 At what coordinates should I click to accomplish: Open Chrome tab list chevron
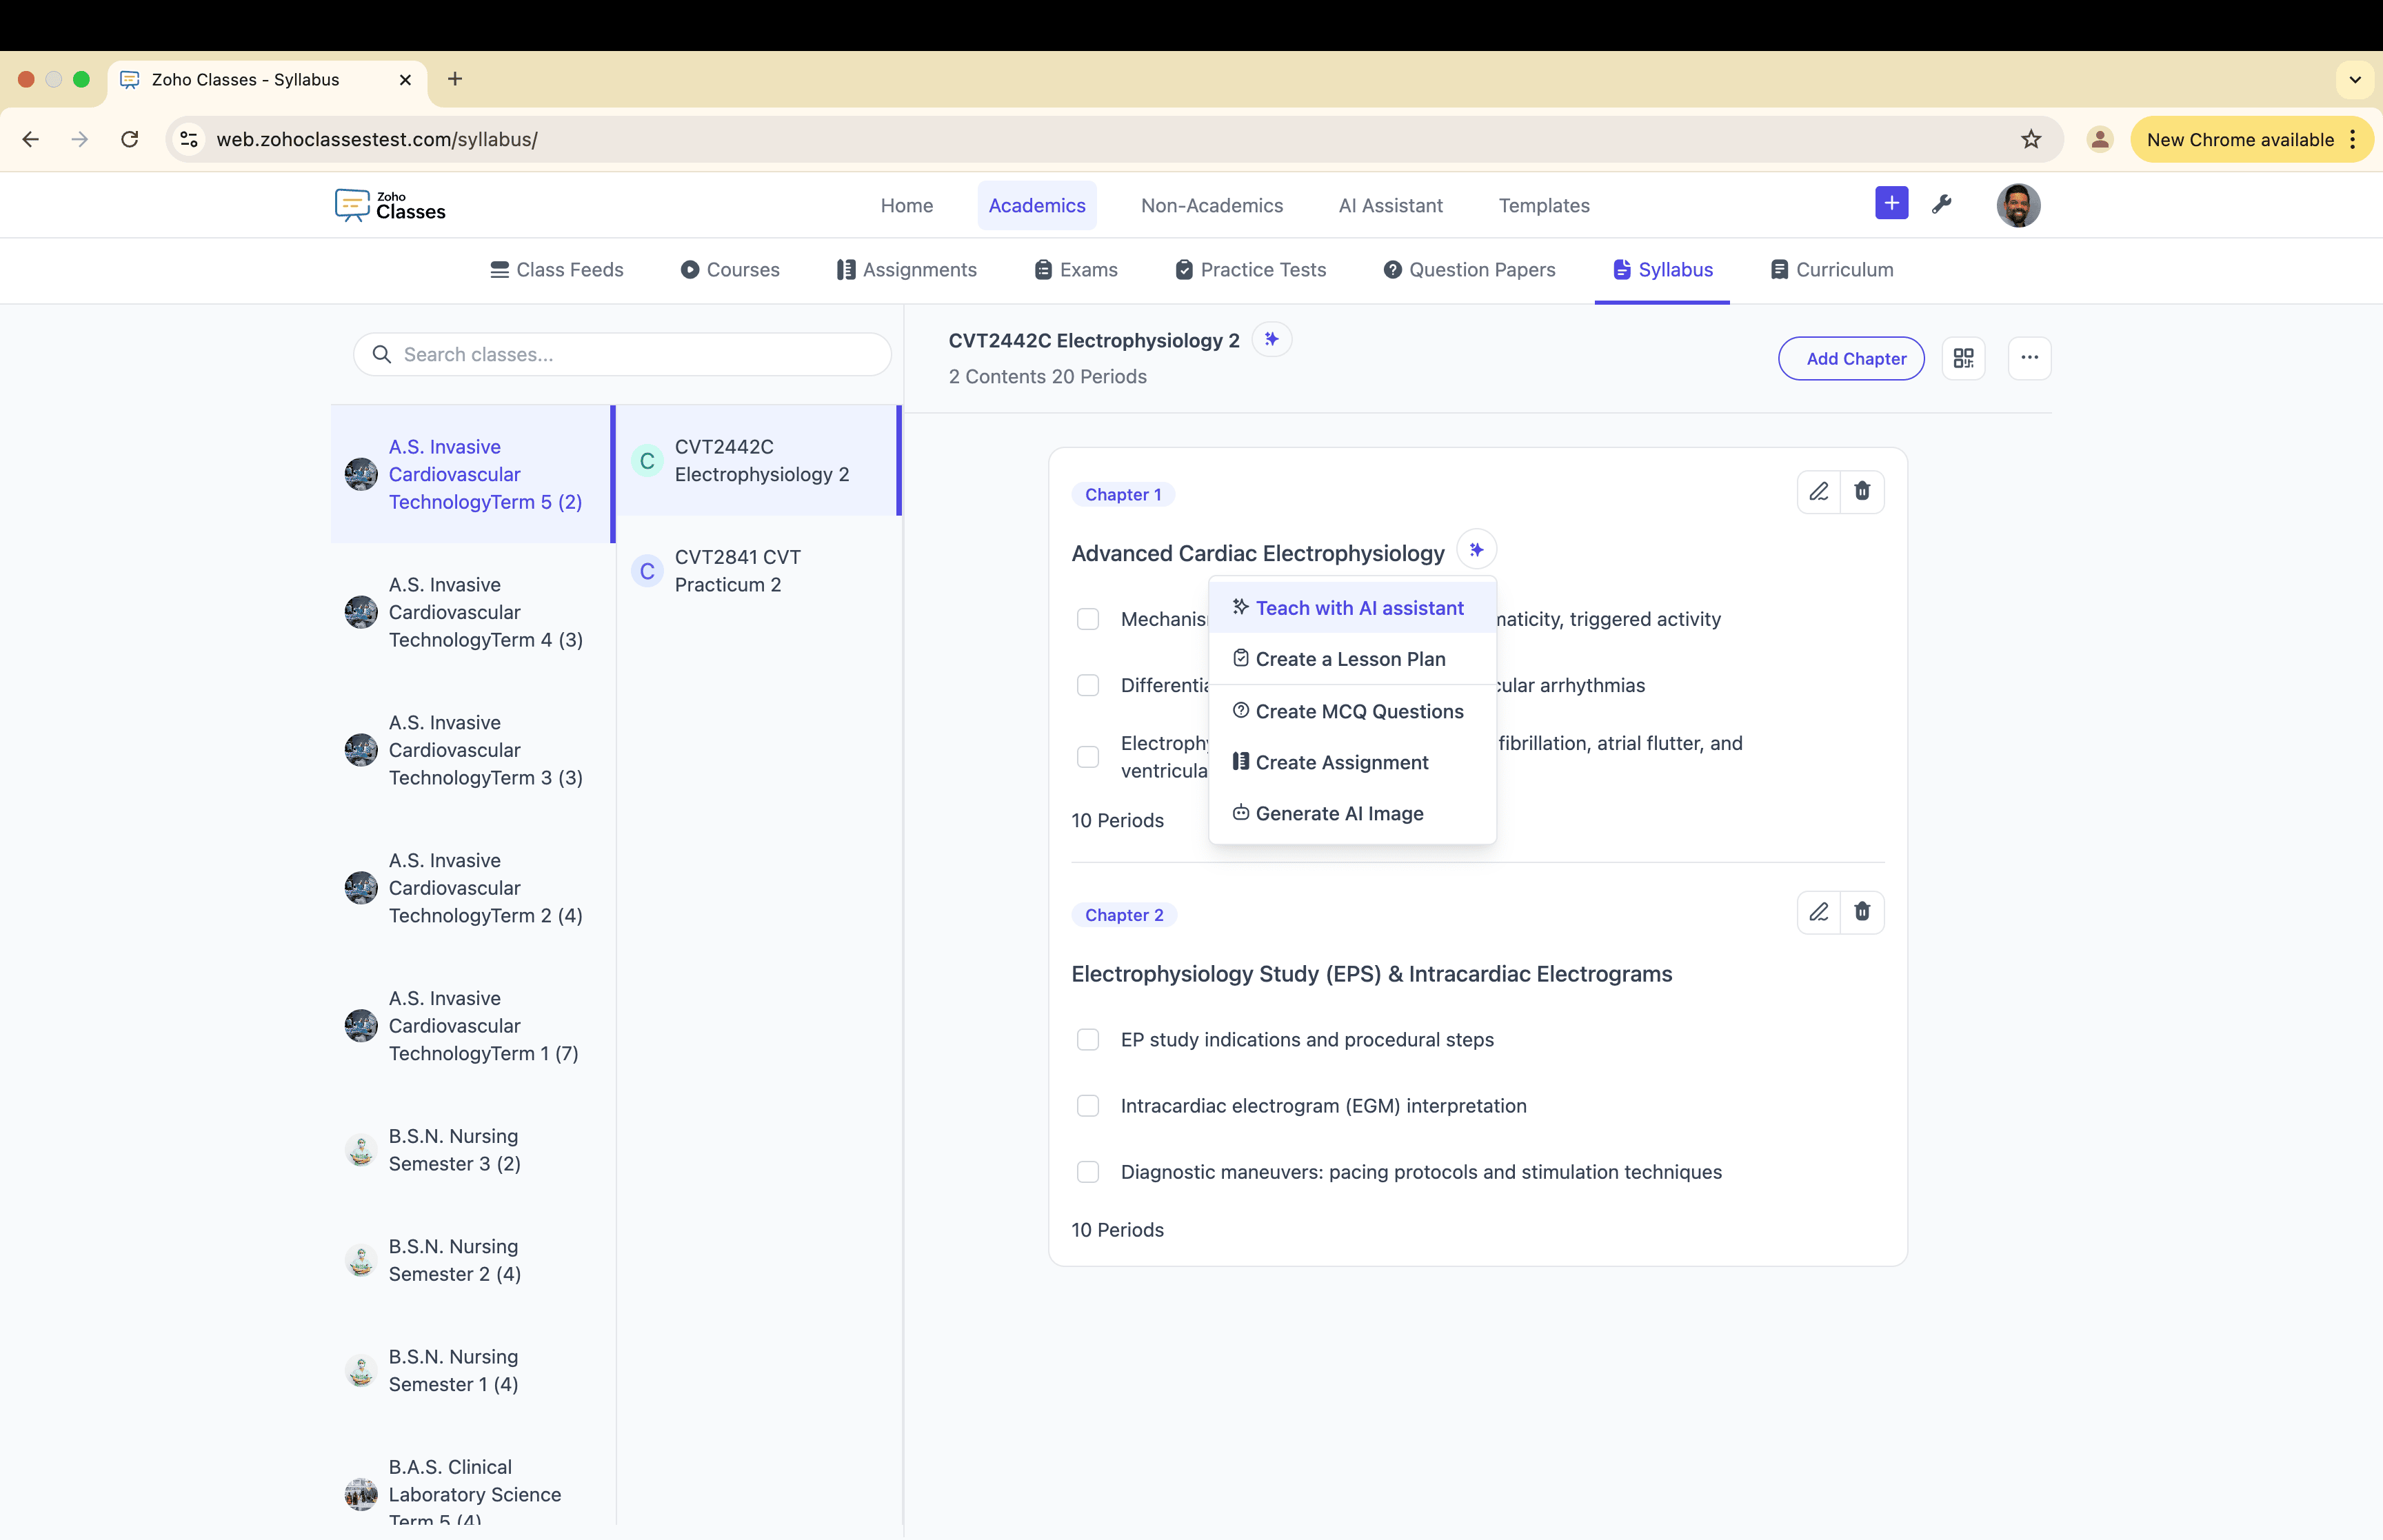[x=2354, y=80]
